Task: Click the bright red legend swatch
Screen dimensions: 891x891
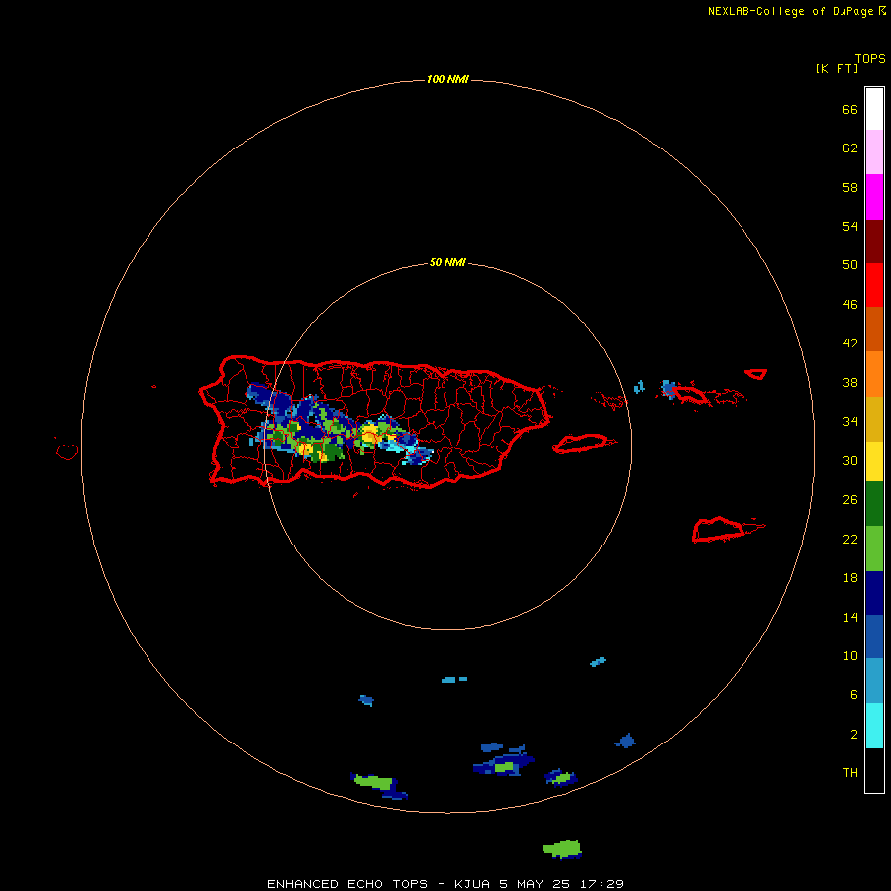Action: (874, 285)
